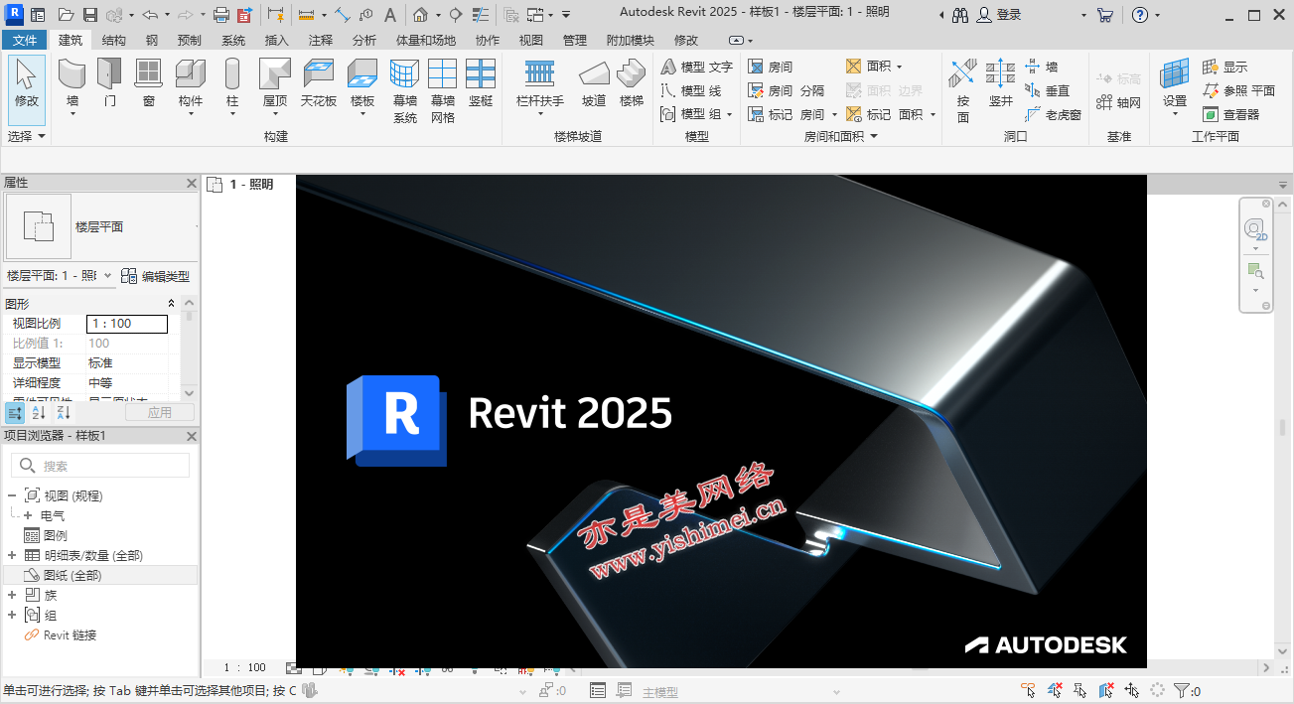Toggle select elements by face icon in status bar
The height and width of the screenshot is (704, 1294).
click(x=1105, y=691)
